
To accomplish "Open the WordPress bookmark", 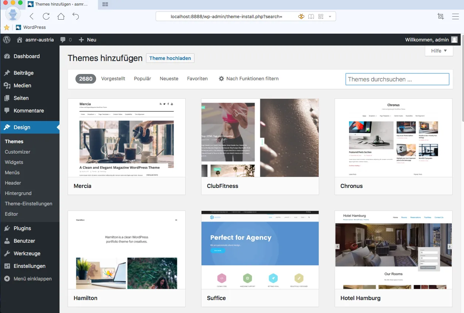I will (31, 27).
